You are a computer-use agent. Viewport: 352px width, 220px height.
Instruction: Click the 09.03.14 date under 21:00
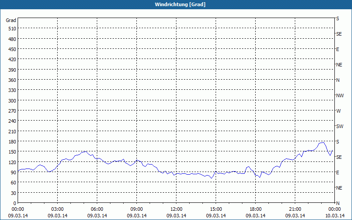(x=295, y=216)
